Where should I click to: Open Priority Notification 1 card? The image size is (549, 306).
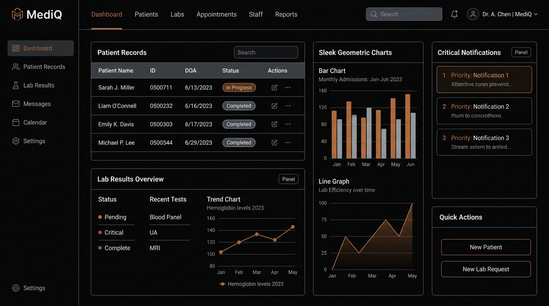point(484,80)
